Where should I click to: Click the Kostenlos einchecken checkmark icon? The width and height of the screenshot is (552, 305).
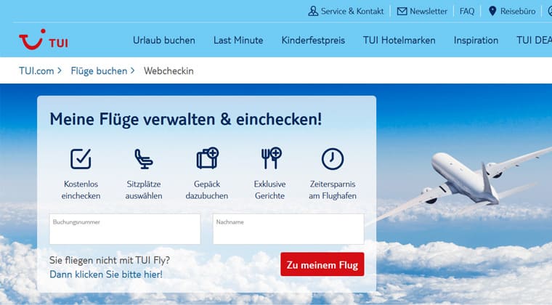tap(81, 158)
